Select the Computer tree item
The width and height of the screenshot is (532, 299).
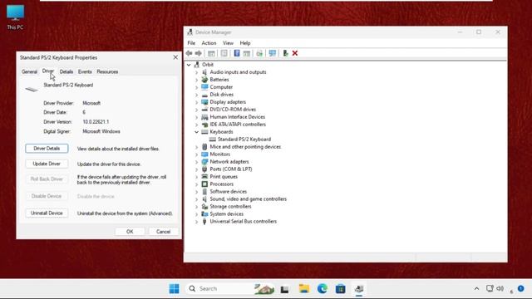coord(221,87)
